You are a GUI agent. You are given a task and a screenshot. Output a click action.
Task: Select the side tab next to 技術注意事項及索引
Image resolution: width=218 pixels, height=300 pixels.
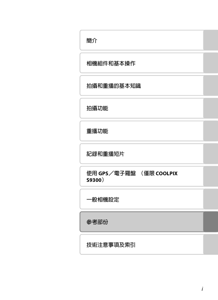211,245
